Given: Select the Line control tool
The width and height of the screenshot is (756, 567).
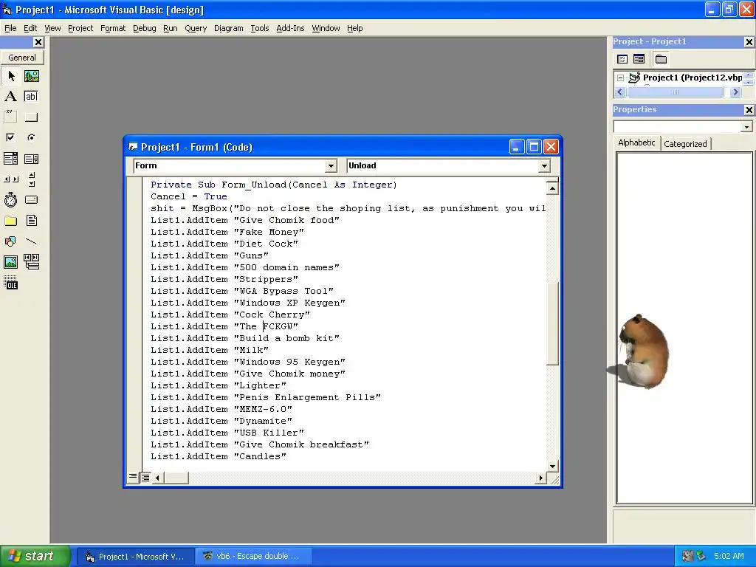Looking at the screenshot, I should 32,241.
